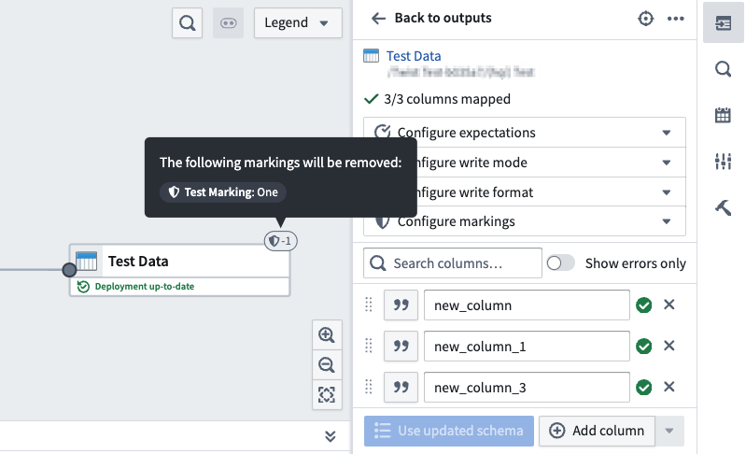Open the Test Data dataset link
The height and width of the screenshot is (454, 746).
[414, 56]
